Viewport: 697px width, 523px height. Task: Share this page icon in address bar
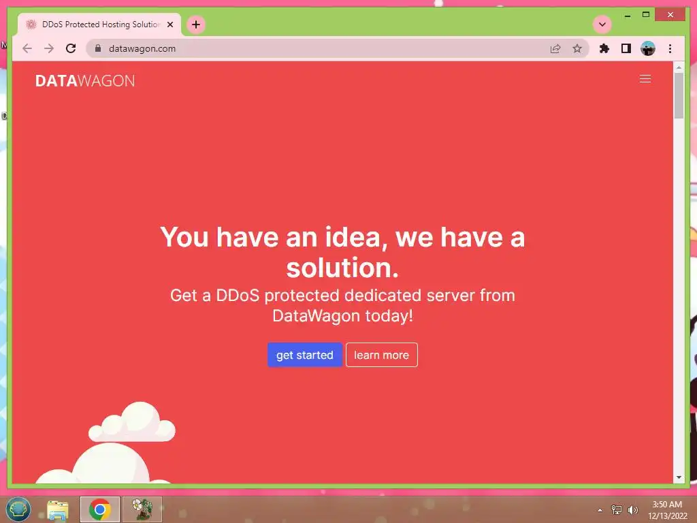tap(555, 48)
